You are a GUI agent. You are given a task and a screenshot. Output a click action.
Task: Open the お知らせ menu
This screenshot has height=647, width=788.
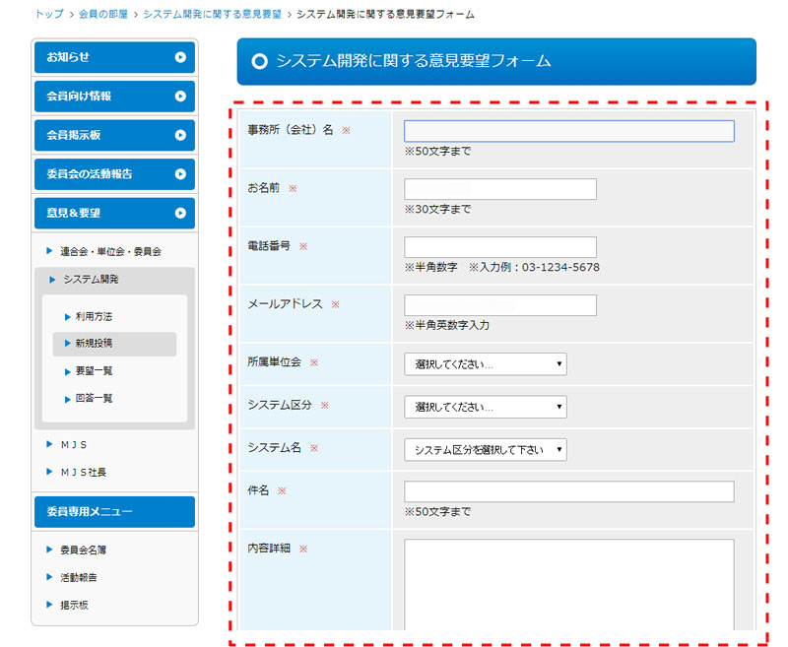tap(114, 57)
